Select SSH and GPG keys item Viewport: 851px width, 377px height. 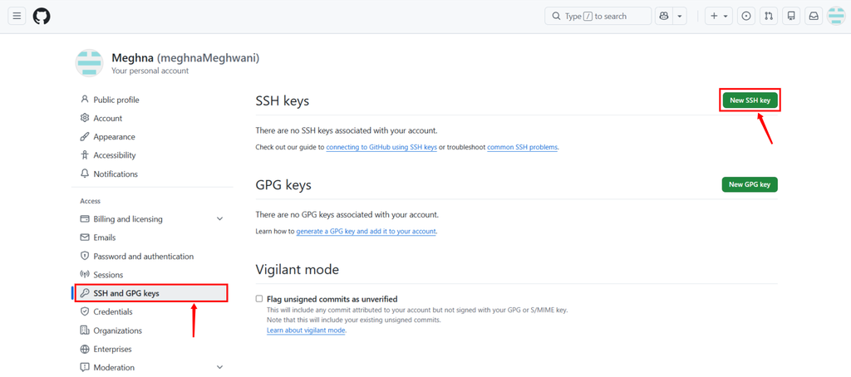click(x=151, y=293)
